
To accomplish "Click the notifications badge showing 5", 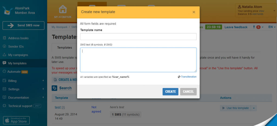I will click(258, 27).
